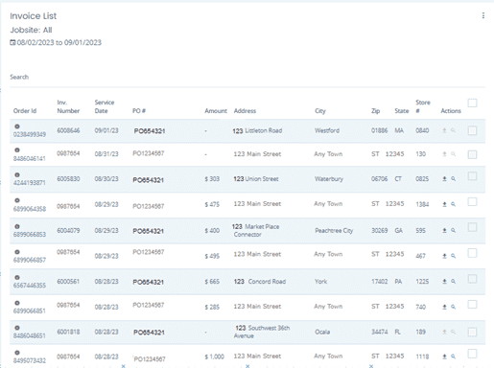Click the greyed magnifier icon in Ocala row
This screenshot has height=368, width=494.
pyautogui.click(x=453, y=332)
